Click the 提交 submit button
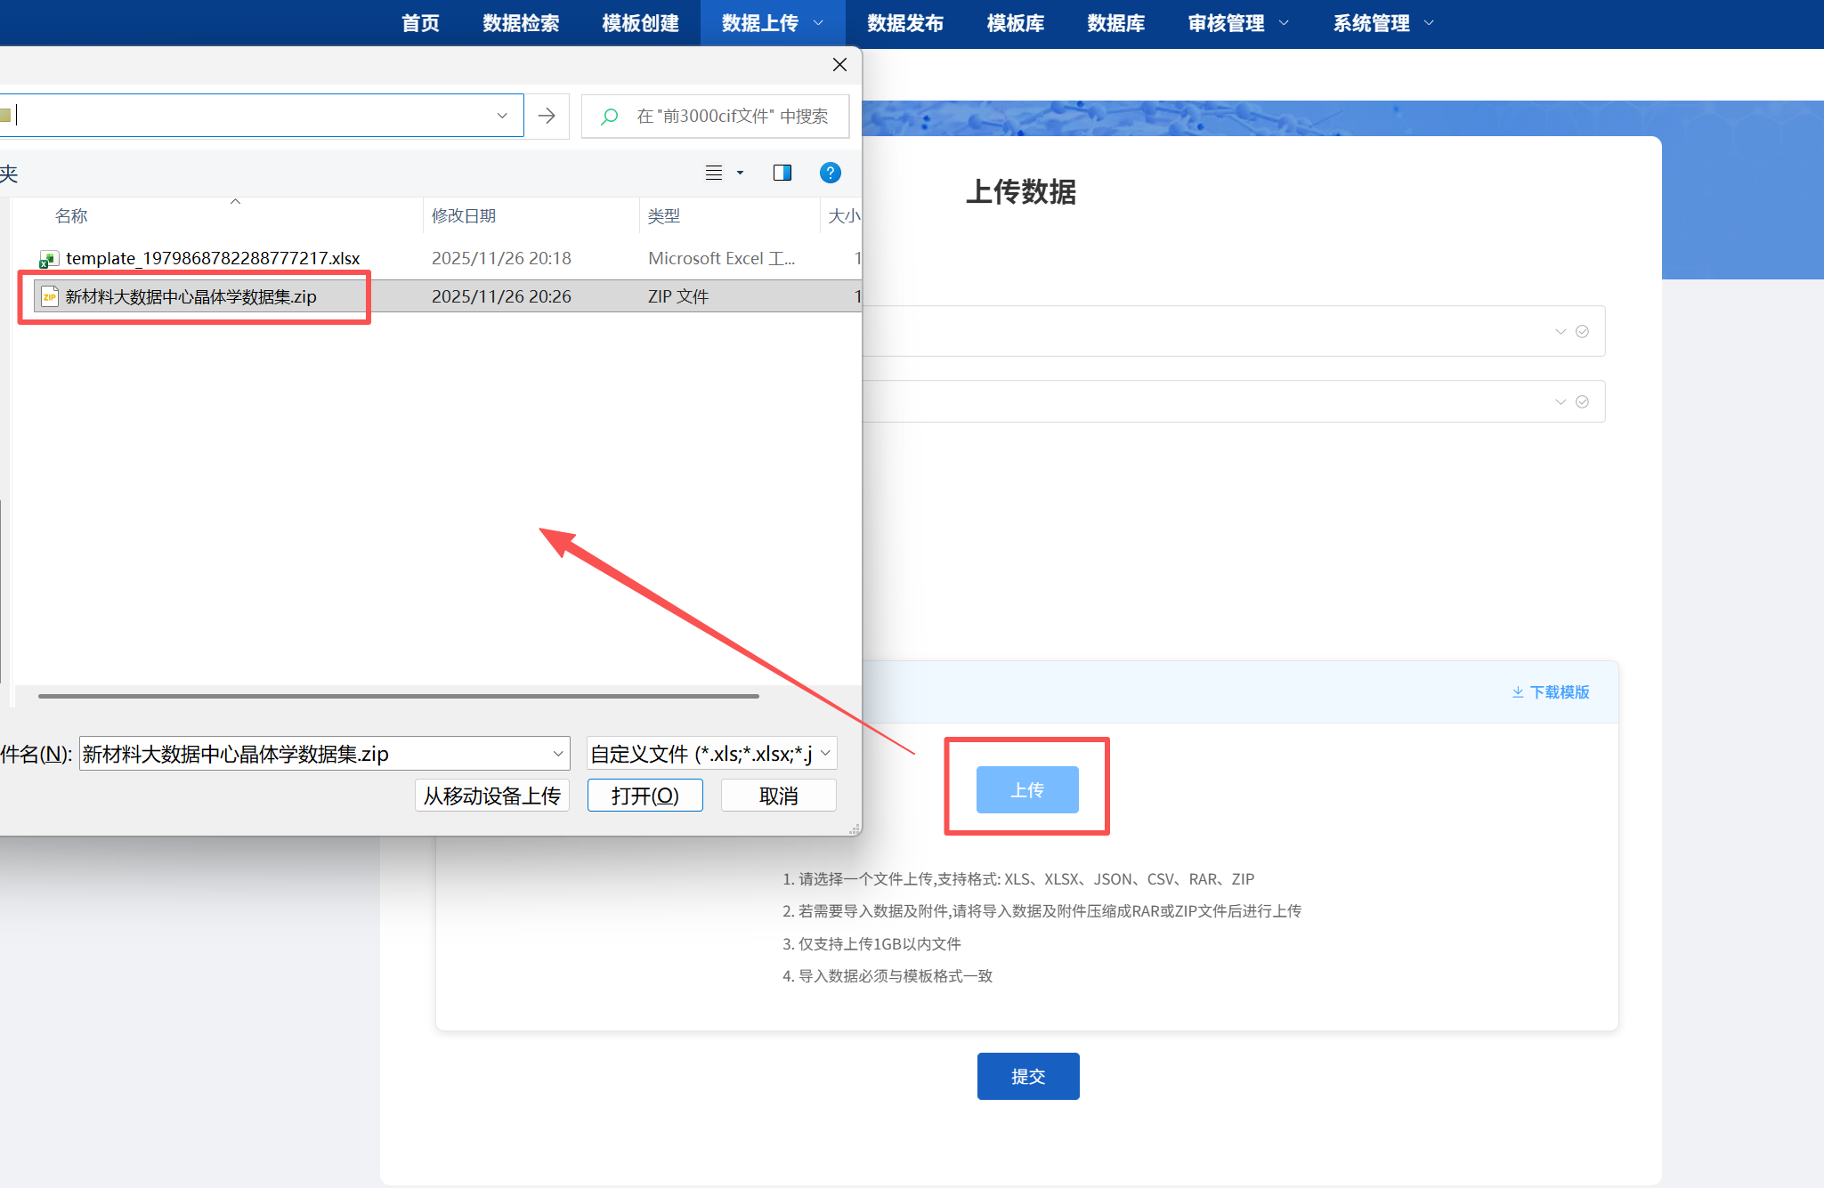 (1027, 1076)
